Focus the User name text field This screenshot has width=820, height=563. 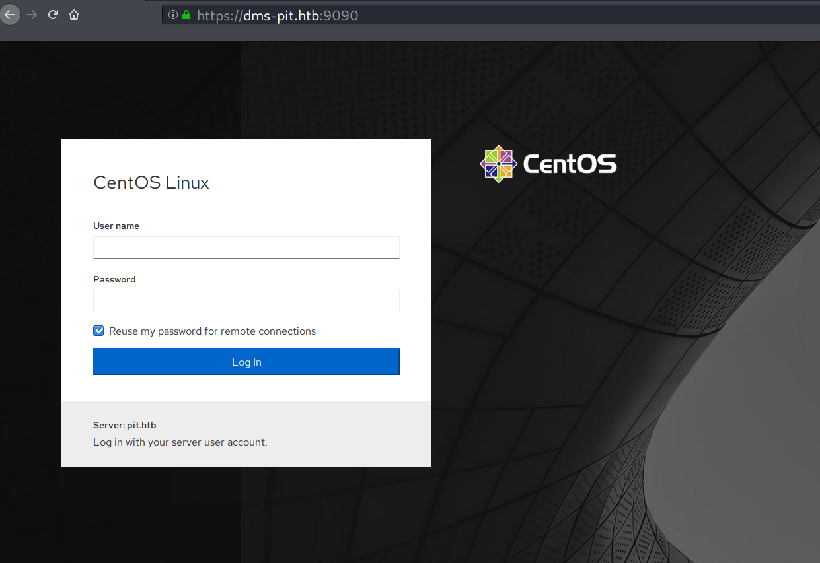point(246,248)
